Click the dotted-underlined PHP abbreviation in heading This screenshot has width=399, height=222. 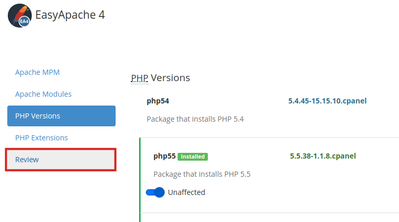tap(140, 78)
